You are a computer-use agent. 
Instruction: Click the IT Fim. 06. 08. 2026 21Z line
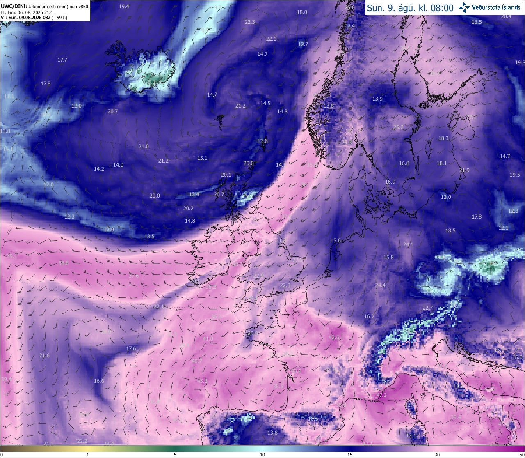[x=26, y=12]
